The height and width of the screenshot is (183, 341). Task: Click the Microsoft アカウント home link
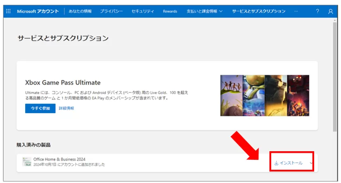click(x=38, y=11)
